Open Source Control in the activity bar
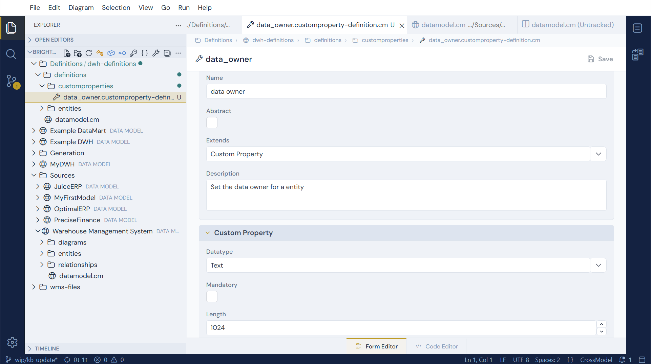This screenshot has height=364, width=651. tap(12, 82)
